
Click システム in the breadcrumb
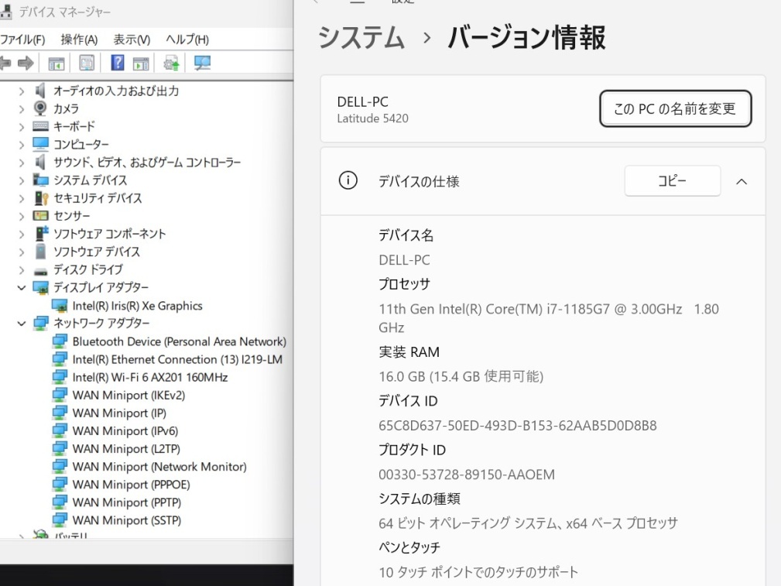click(361, 38)
